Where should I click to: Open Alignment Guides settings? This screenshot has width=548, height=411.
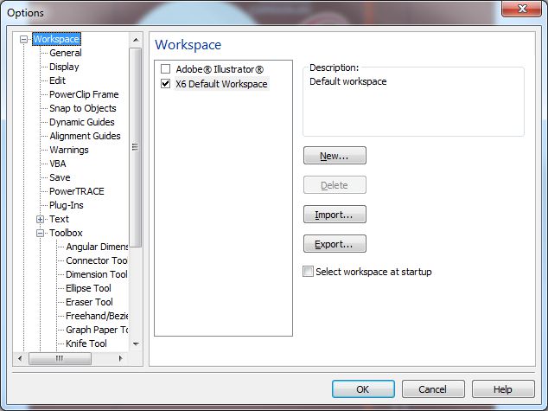pos(85,136)
